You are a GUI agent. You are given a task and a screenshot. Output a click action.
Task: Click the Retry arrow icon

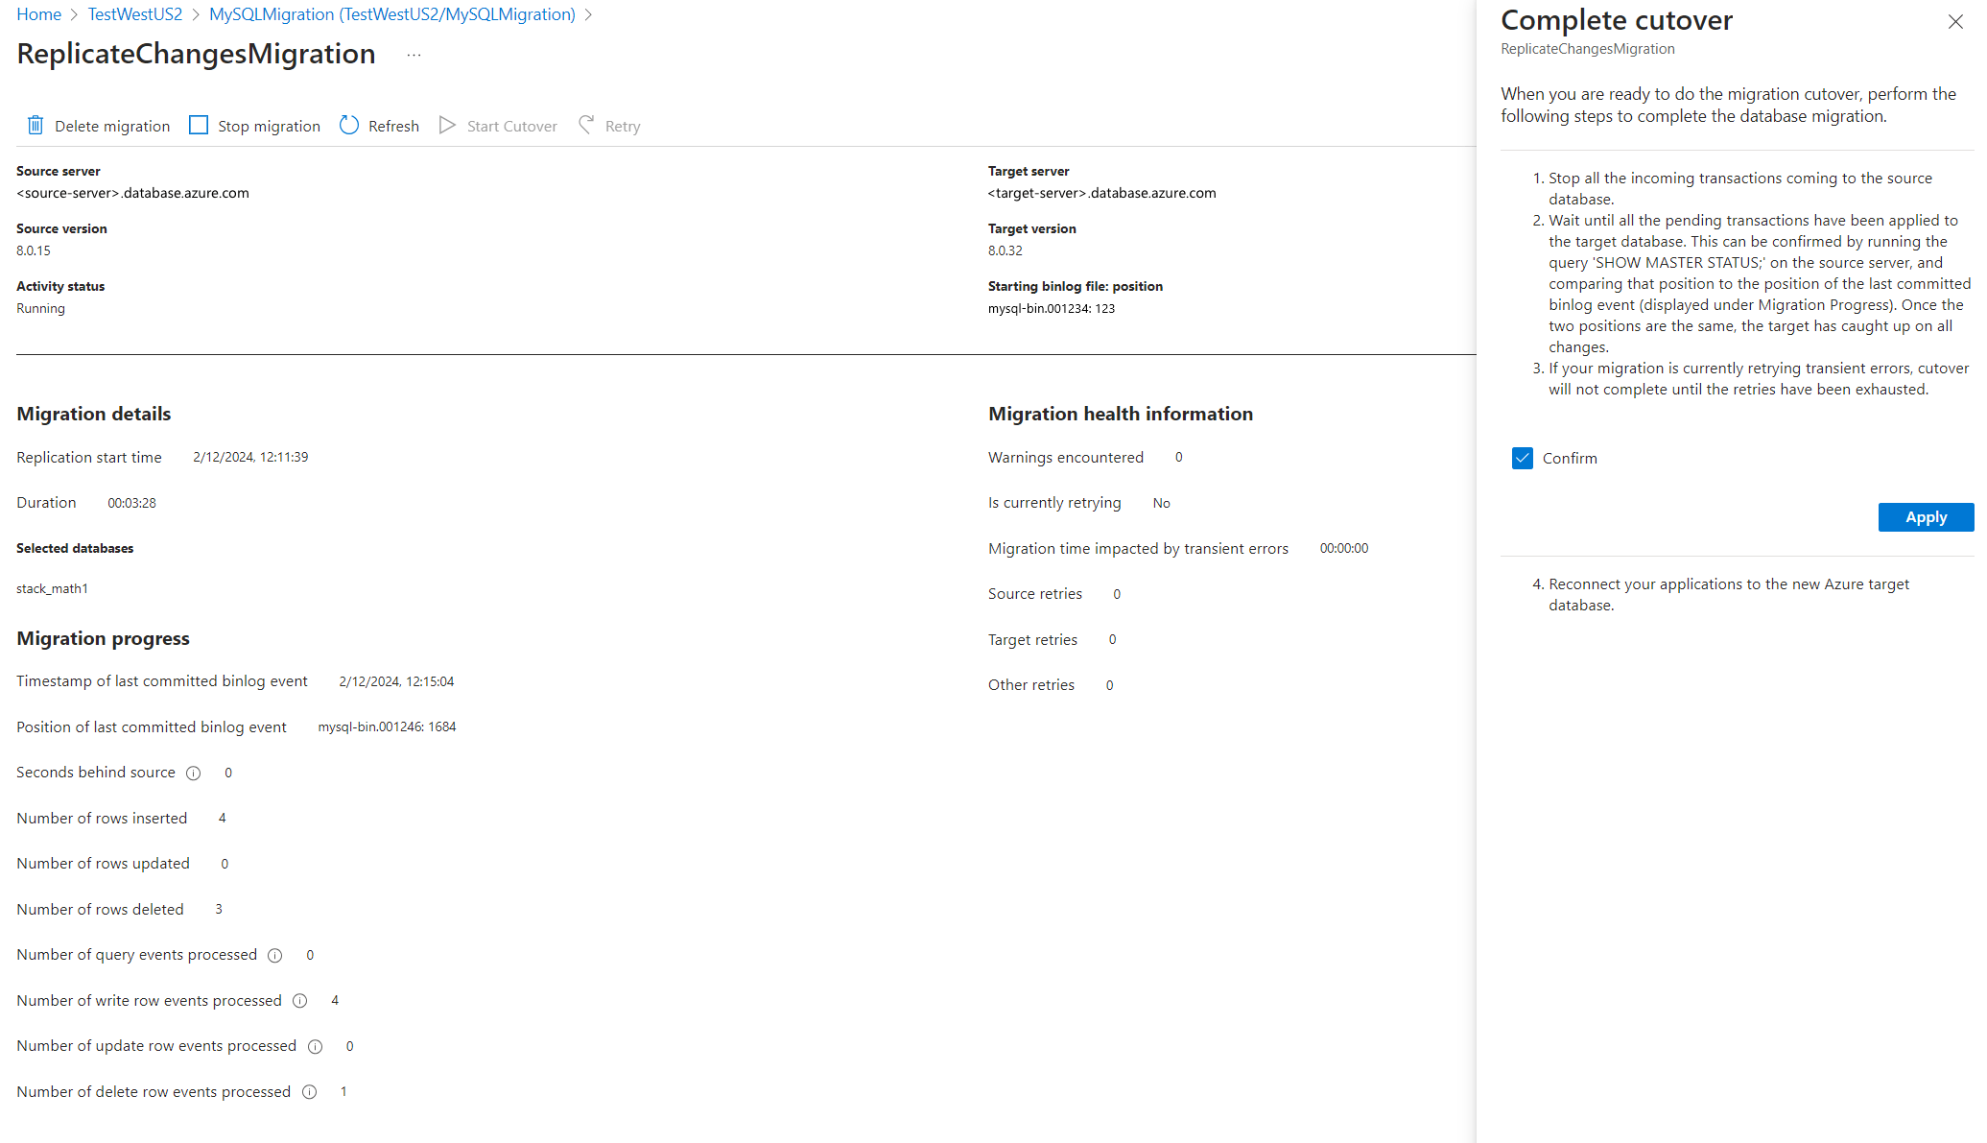[x=586, y=126]
